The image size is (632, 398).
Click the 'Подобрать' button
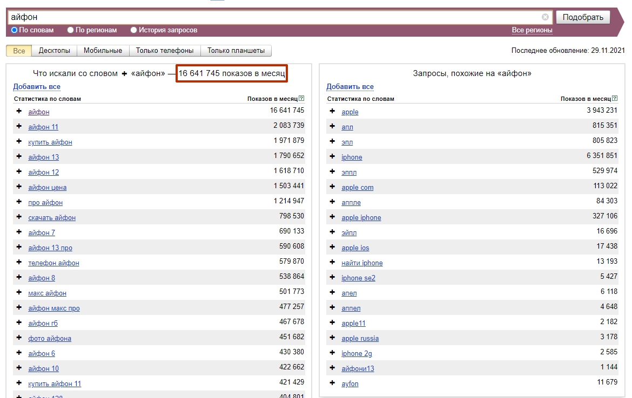(583, 17)
